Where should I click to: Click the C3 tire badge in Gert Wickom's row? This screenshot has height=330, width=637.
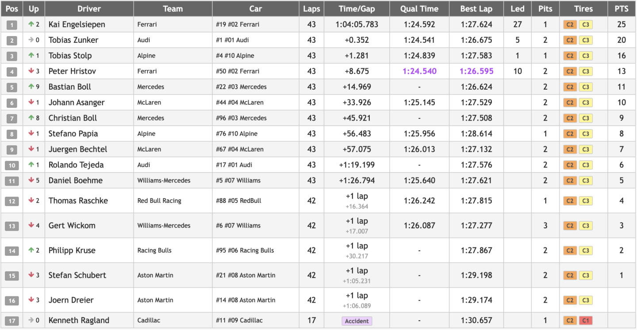click(585, 226)
